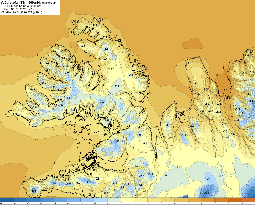Image resolution: width=255 pixels, height=205 pixels.
Task: Click the line "EC-HRES spá brúuð á 500m net"
Action: (21, 6)
